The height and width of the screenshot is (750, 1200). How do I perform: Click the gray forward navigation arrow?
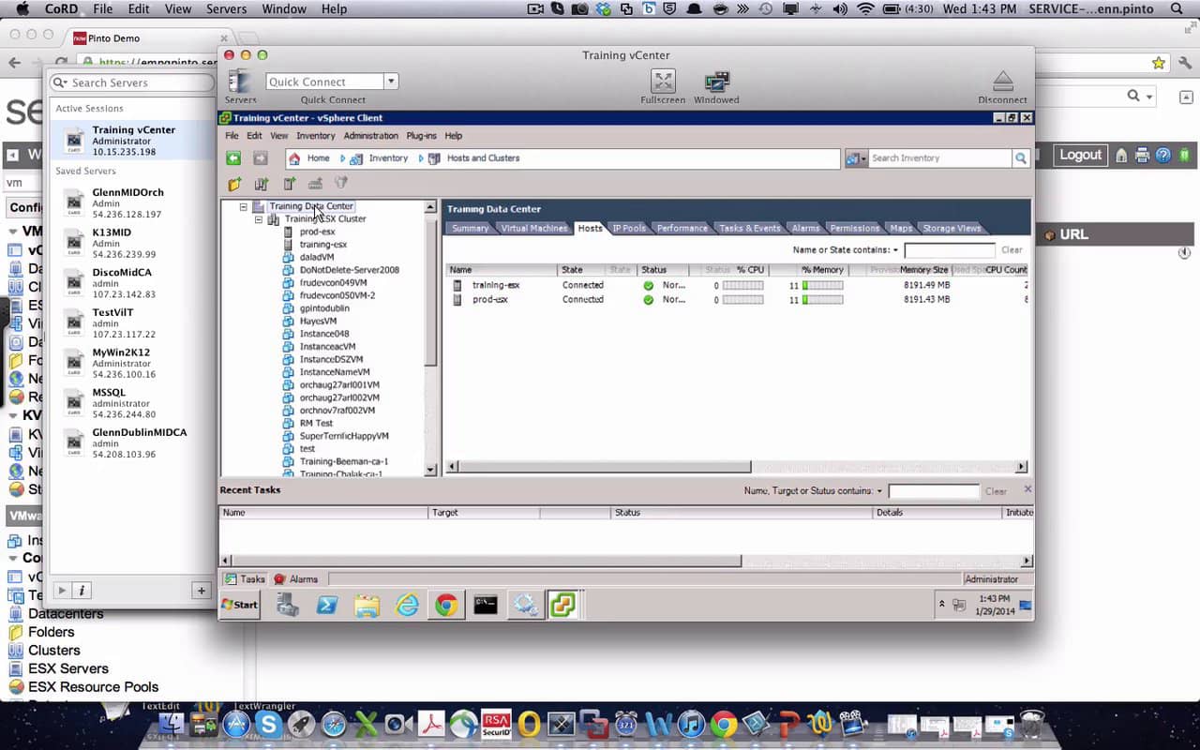[x=261, y=158]
